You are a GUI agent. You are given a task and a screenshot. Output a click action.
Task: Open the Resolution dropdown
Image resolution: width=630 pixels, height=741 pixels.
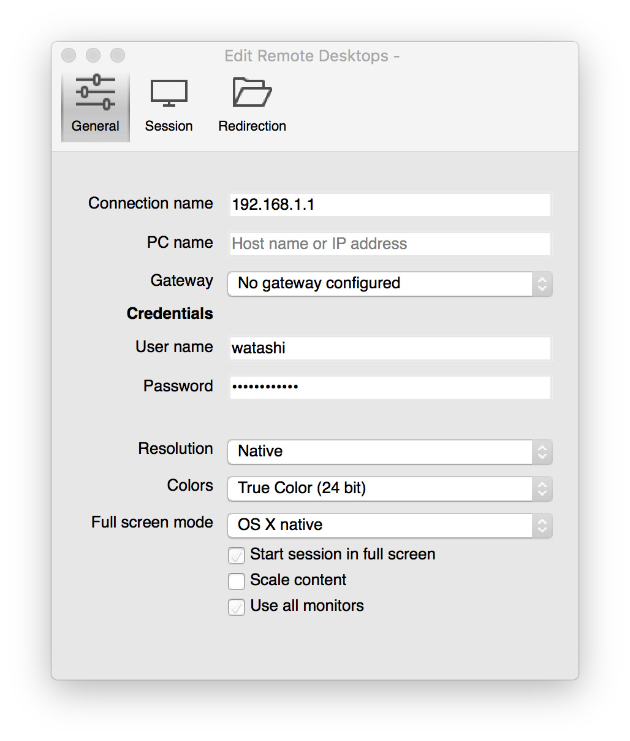point(390,451)
